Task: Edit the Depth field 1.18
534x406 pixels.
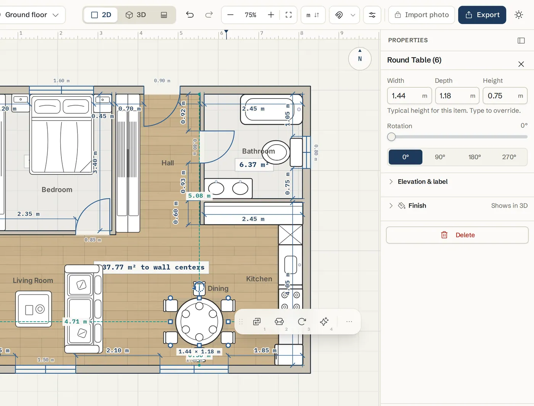Action: 457,96
